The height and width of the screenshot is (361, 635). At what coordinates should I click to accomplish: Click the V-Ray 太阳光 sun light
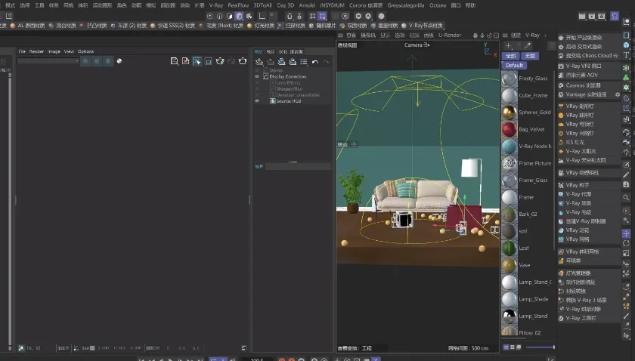click(581, 151)
